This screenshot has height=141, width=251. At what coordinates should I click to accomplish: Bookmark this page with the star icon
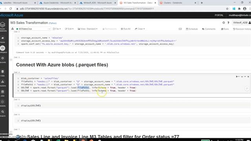coord(227,9)
